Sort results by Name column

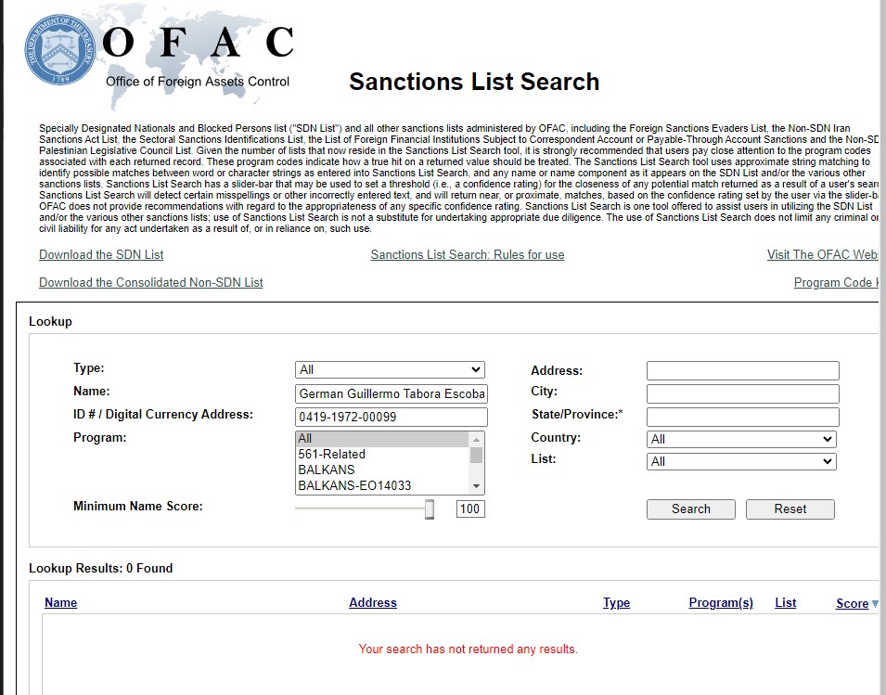point(61,603)
